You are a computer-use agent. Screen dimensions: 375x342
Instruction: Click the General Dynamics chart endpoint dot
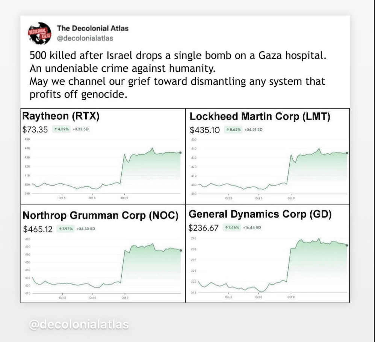click(346, 245)
